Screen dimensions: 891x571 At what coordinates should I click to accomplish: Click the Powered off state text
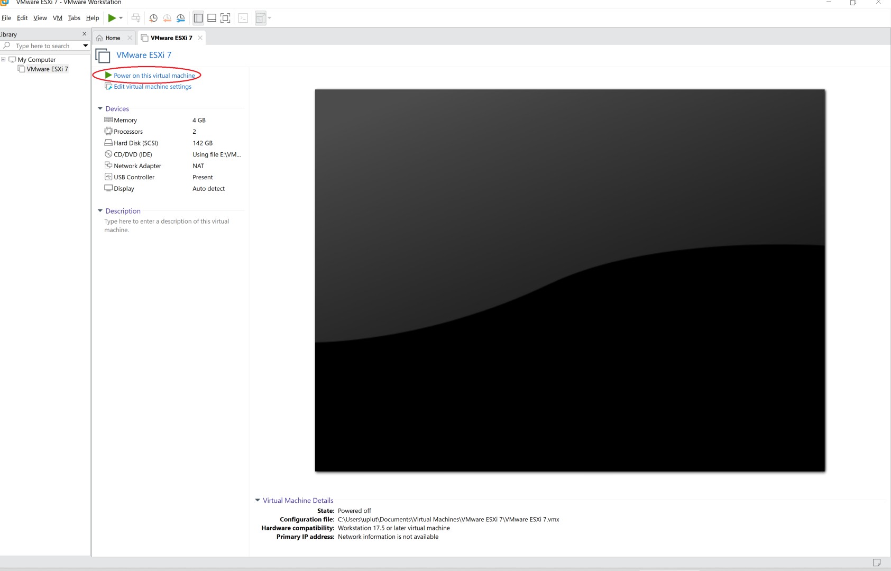click(x=354, y=511)
